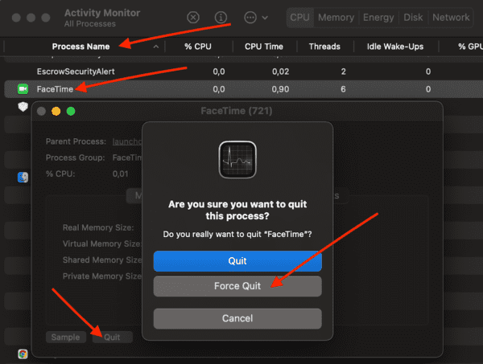Viewport: 483px width, 364px height.
Task: Click the EscrowSecurityAlert CPU Time 0,02
Action: pos(280,72)
